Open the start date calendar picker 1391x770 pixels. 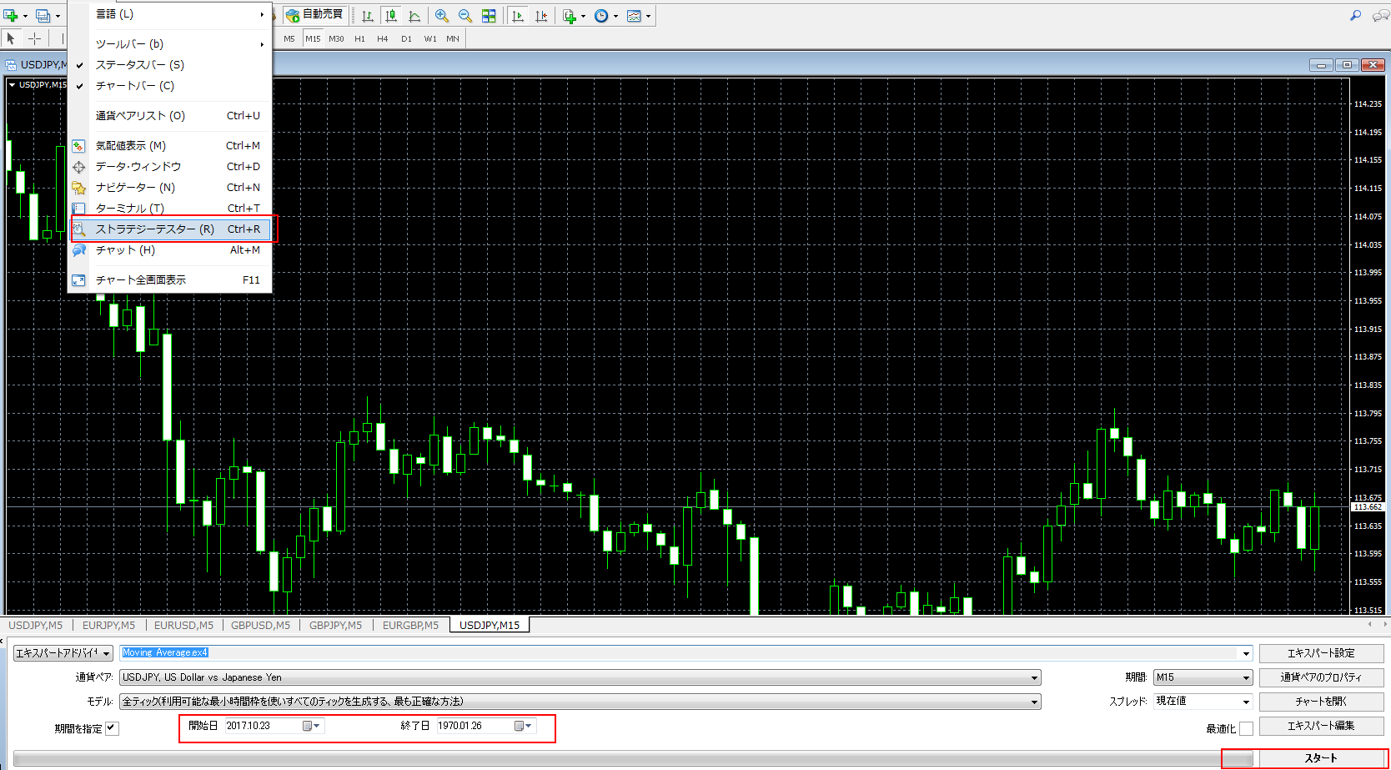[311, 726]
